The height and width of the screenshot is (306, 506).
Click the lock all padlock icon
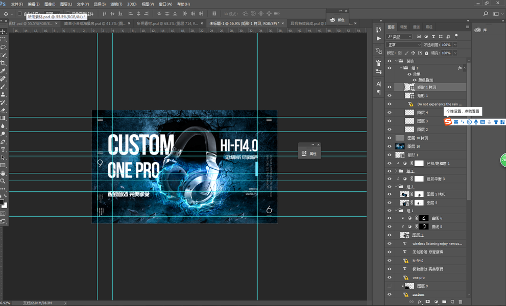coord(427,53)
